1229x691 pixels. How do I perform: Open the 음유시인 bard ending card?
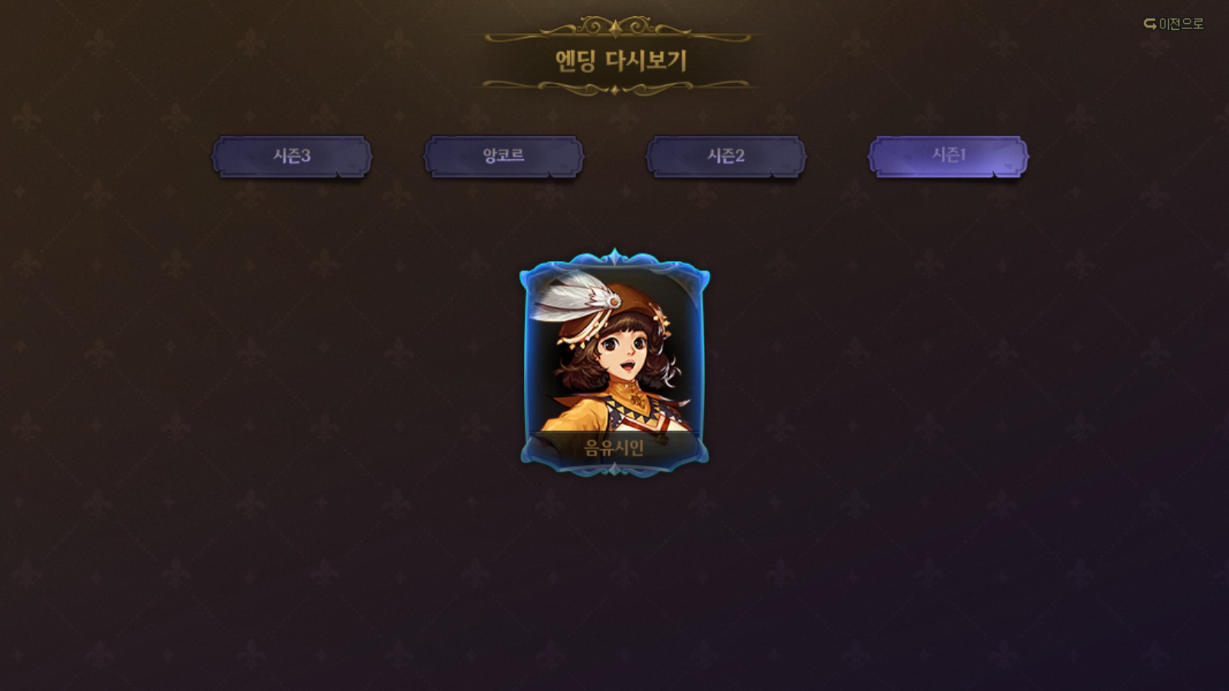(614, 362)
